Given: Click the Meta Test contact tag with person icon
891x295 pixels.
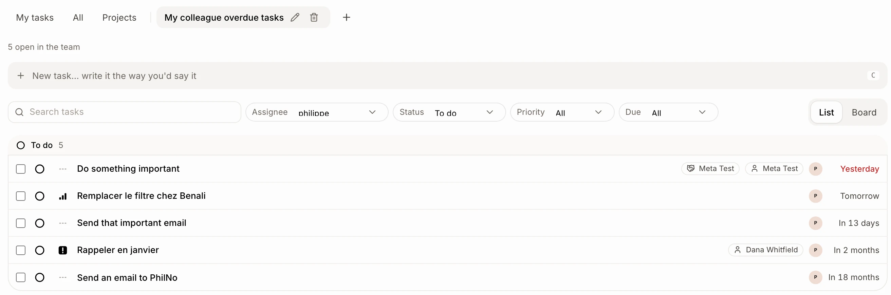Looking at the screenshot, I should [774, 169].
